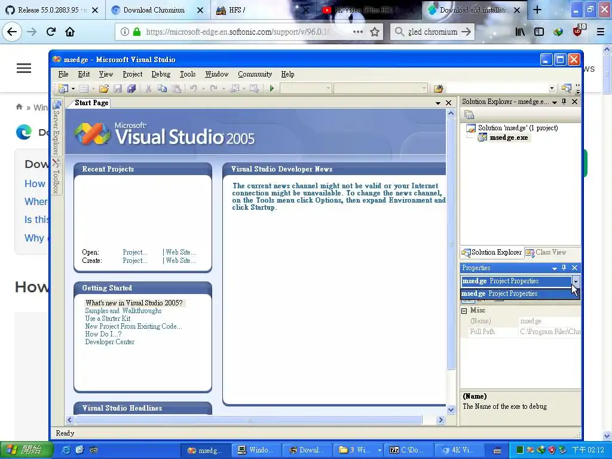Open the Server Explorer side tab
Image resolution: width=612 pixels, height=459 pixels.
point(57,128)
